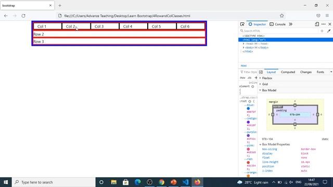The image size is (333, 187).
Task: Add a new CSS rule plus button
Action: tap(256, 78)
